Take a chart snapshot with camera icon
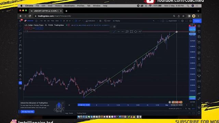 click(x=191, y=21)
